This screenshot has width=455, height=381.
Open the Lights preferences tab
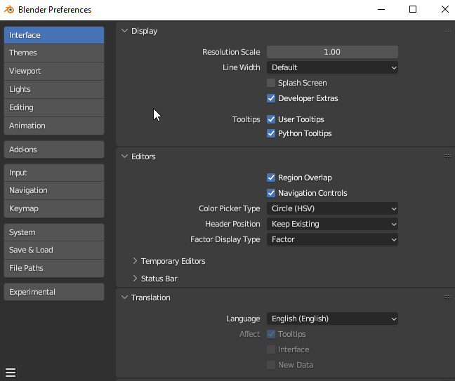pos(54,89)
